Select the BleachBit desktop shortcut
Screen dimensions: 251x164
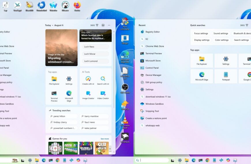[29, 7]
